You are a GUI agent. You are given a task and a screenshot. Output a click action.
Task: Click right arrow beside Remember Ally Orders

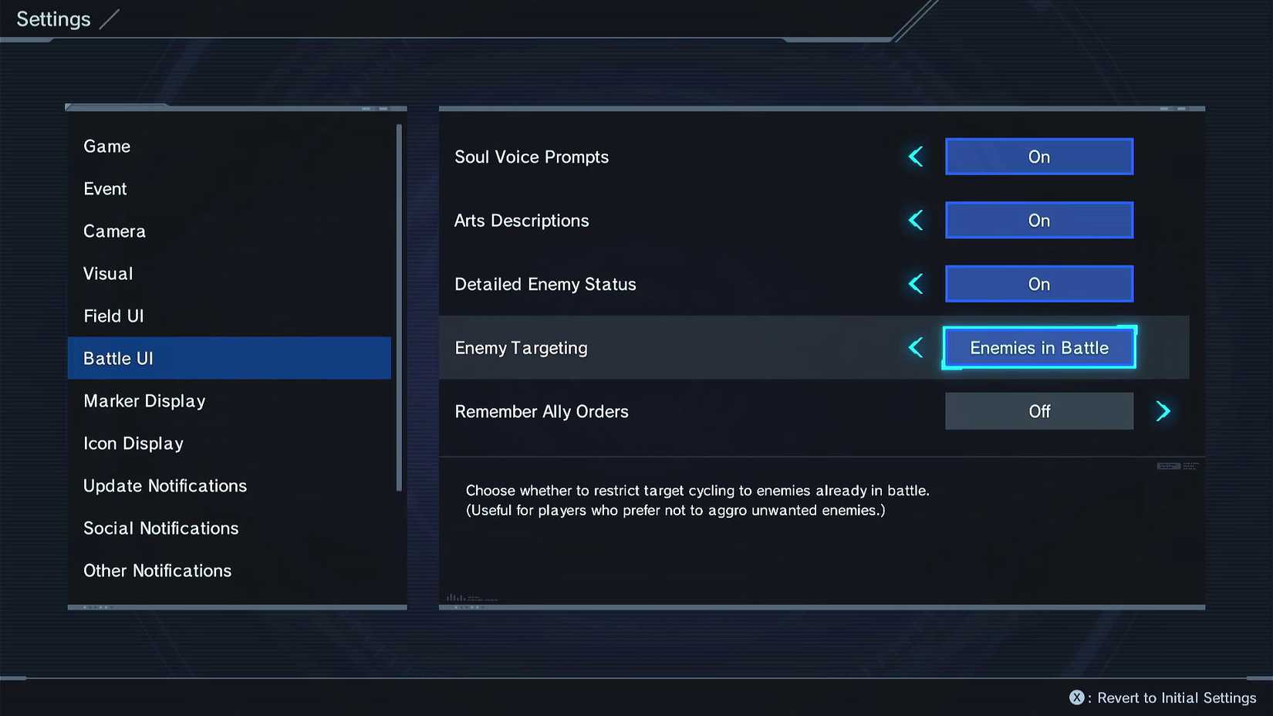pyautogui.click(x=1163, y=411)
